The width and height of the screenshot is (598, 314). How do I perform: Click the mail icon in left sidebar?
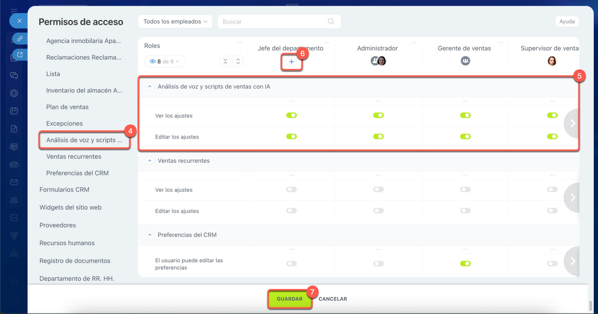click(x=14, y=182)
